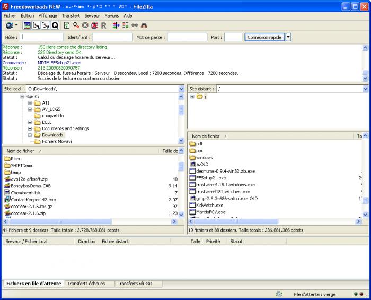Screen dimensions: 371x300
Task: Open the Fichier menu
Action: click(x=10, y=15)
